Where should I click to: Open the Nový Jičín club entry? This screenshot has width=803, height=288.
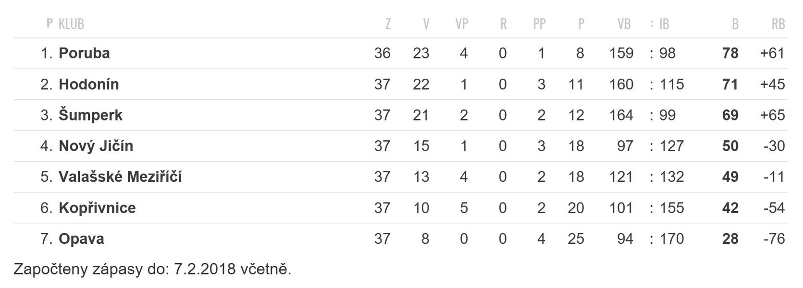coord(96,146)
